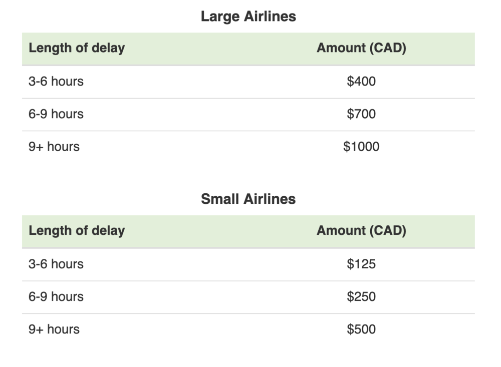Click the $1000 compensation amount
501x367 pixels.
click(361, 147)
